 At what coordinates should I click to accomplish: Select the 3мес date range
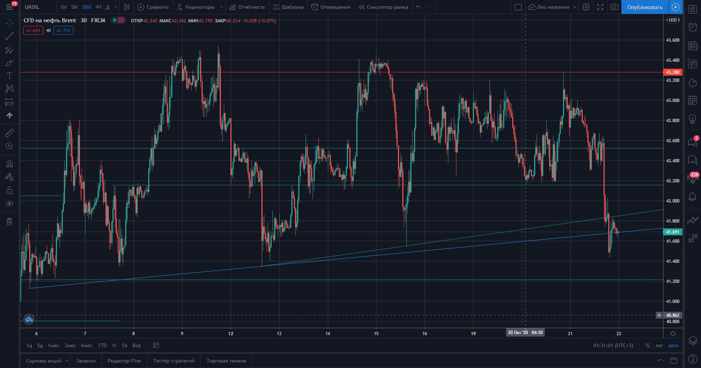click(x=70, y=345)
